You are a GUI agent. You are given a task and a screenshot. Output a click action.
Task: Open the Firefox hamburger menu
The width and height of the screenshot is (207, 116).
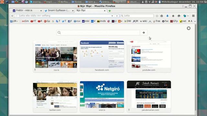click(x=193, y=16)
